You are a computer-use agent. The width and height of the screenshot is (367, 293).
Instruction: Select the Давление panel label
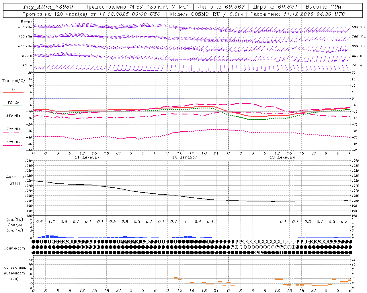(x=15, y=177)
